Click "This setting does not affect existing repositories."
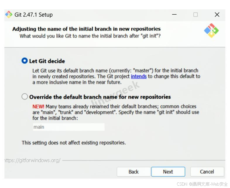Screen dimensions: 230x188 [74, 143]
